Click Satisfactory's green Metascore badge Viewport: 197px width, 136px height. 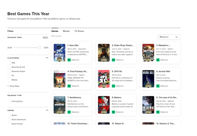click(x=69, y=112)
